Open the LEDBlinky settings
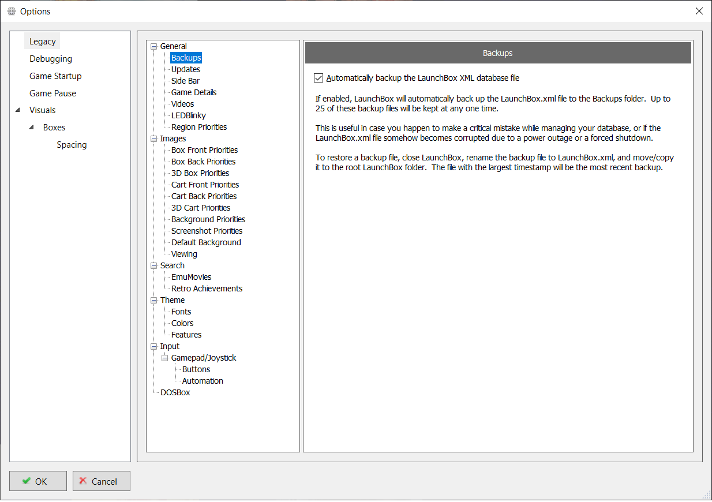 tap(188, 115)
